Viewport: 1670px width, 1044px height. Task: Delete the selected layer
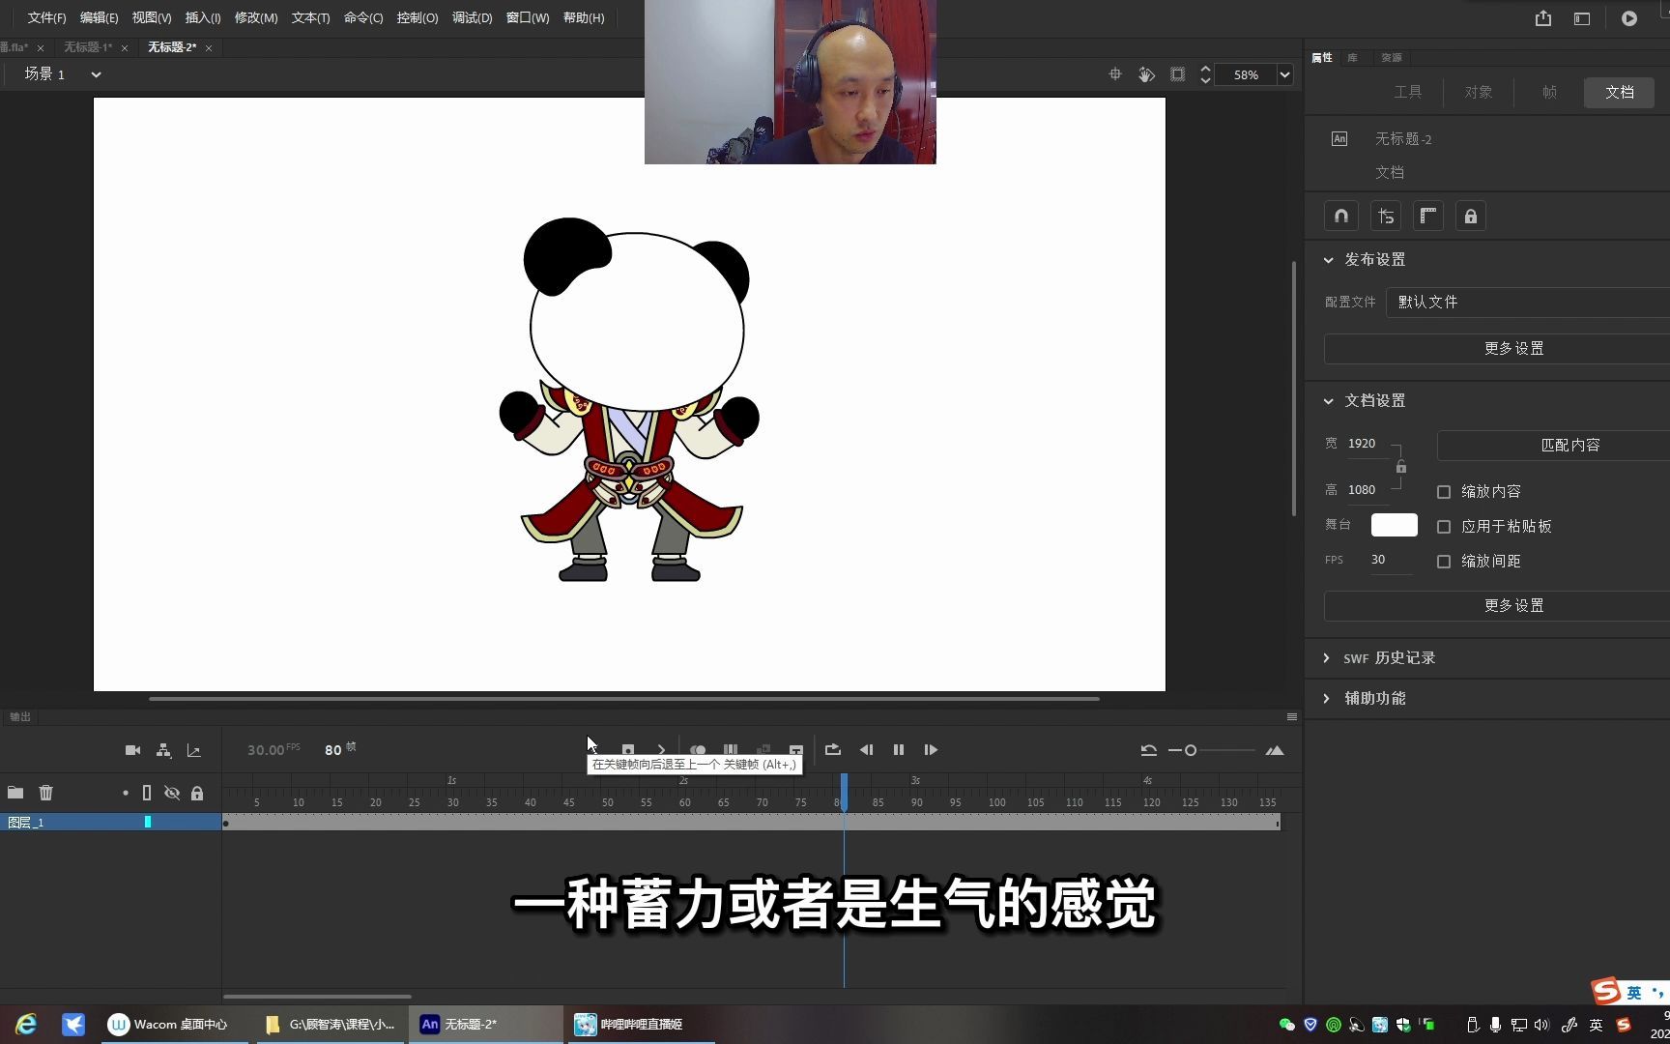(x=45, y=793)
